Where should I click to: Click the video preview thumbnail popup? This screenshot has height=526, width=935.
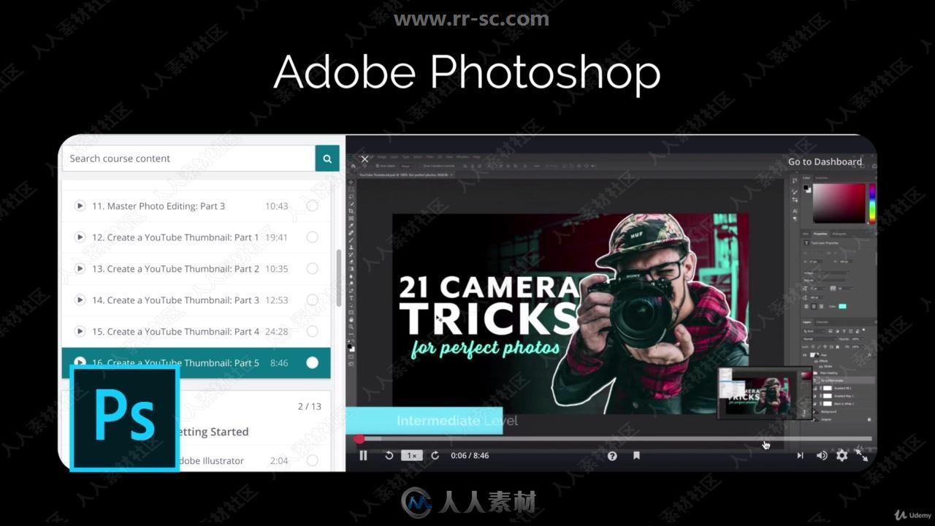tap(764, 393)
